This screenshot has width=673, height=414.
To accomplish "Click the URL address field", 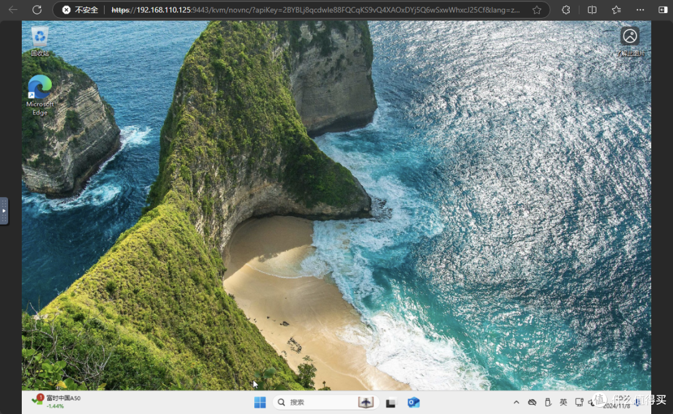I will click(315, 10).
